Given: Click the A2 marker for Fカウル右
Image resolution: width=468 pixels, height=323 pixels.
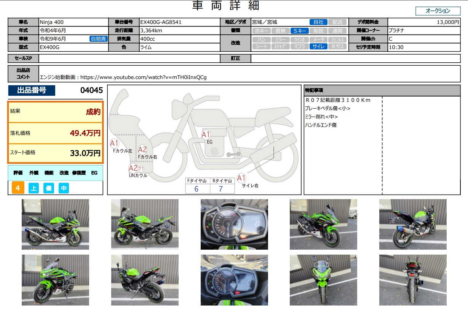Looking at the screenshot, I should tap(142, 150).
